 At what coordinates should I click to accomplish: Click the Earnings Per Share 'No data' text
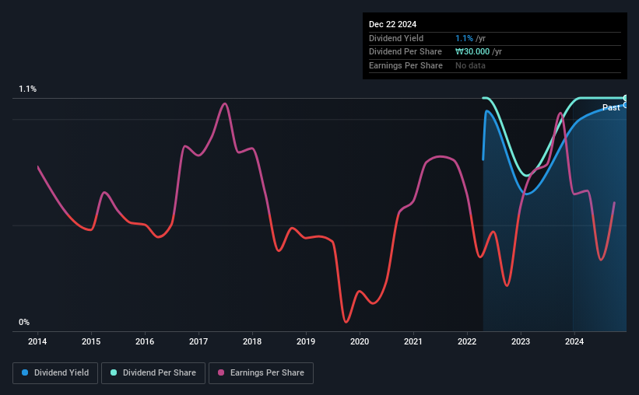pos(470,65)
